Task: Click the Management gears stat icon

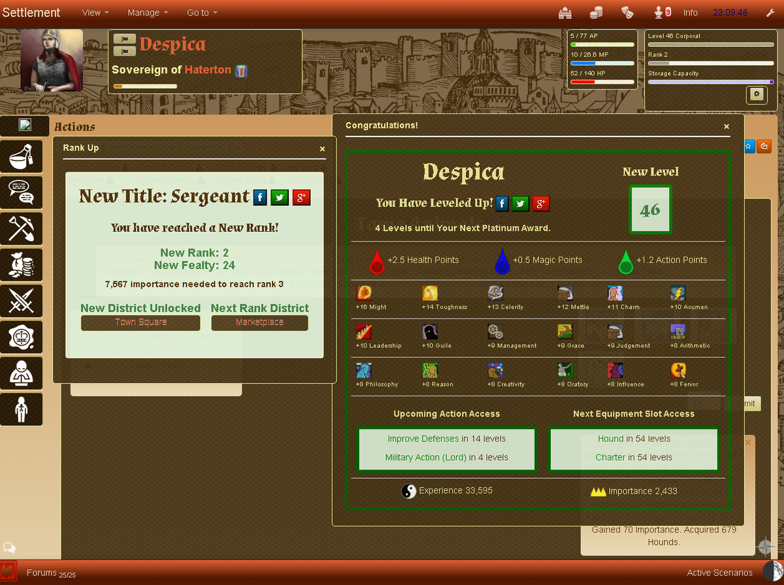Action: pos(495,332)
